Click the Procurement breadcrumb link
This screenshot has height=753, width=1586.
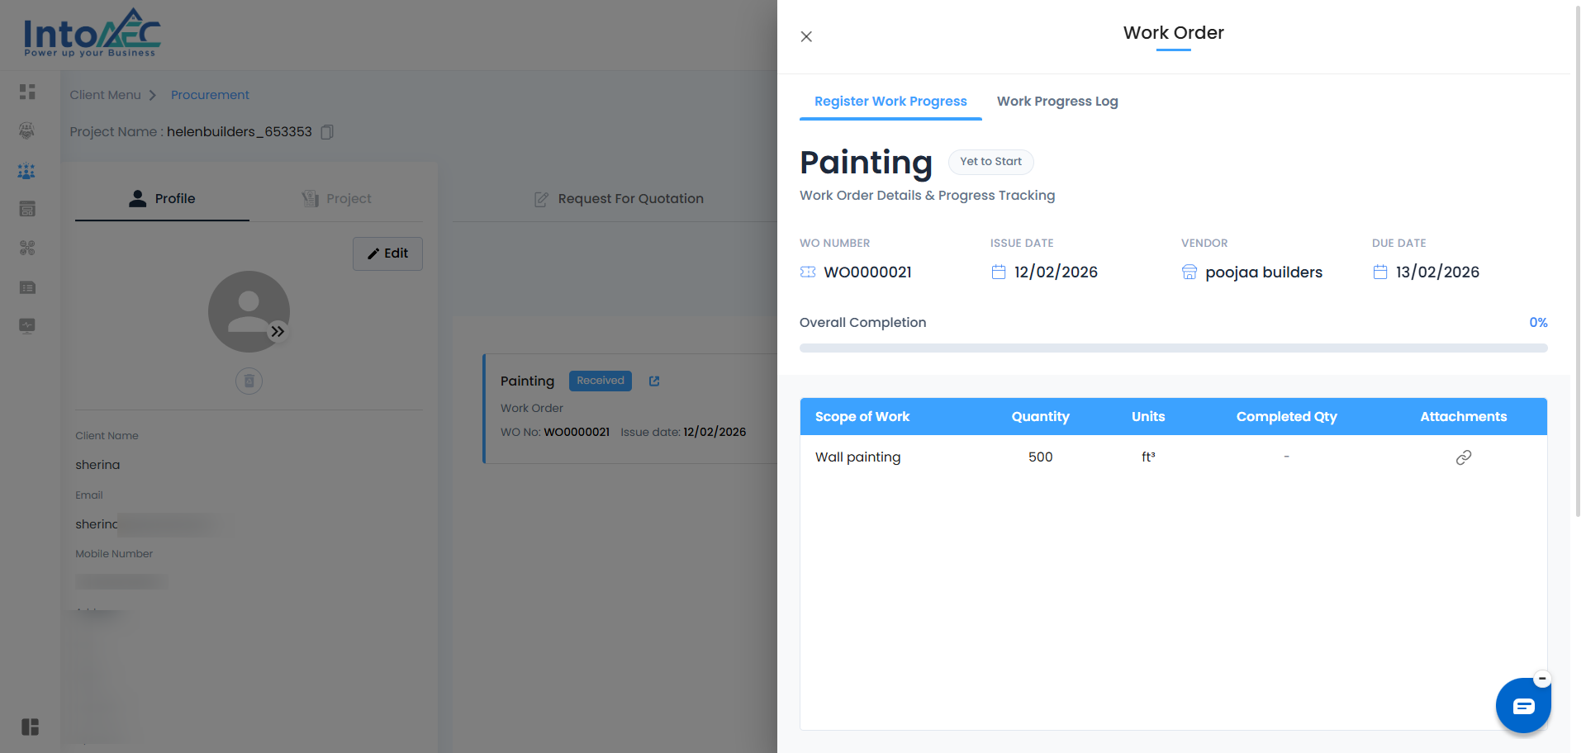coord(210,95)
